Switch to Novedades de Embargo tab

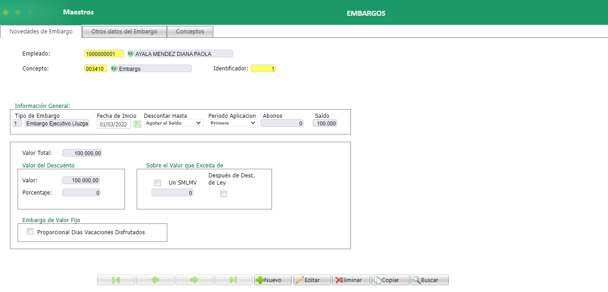(41, 32)
